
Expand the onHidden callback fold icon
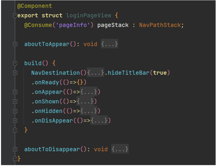tap(15, 111)
